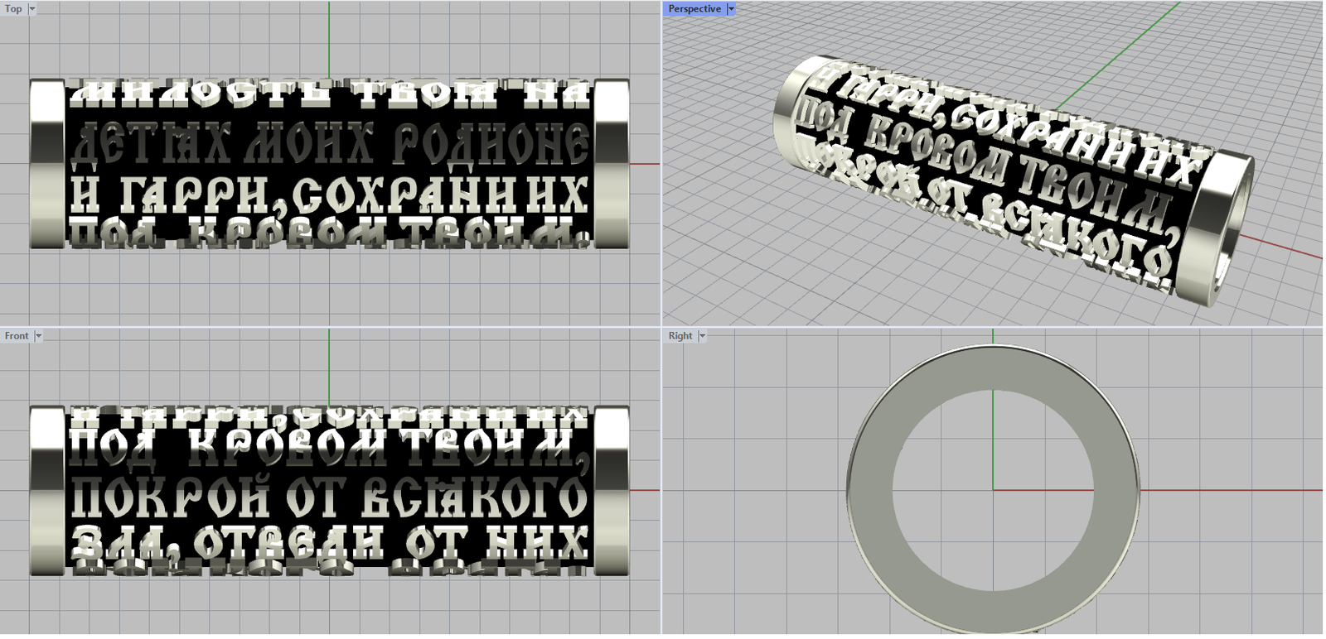The width and height of the screenshot is (1326, 639).
Task: Click the Top viewport title label
Action: [x=14, y=8]
